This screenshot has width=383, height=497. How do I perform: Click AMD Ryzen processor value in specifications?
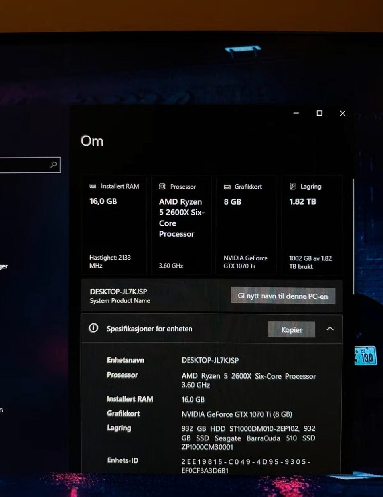[x=249, y=380]
